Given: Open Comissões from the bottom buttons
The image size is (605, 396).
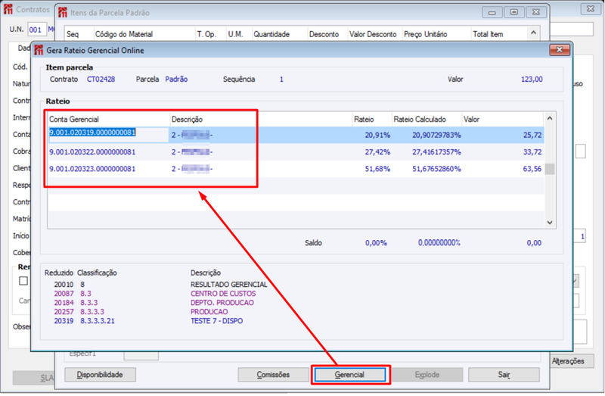Looking at the screenshot, I should click(273, 374).
